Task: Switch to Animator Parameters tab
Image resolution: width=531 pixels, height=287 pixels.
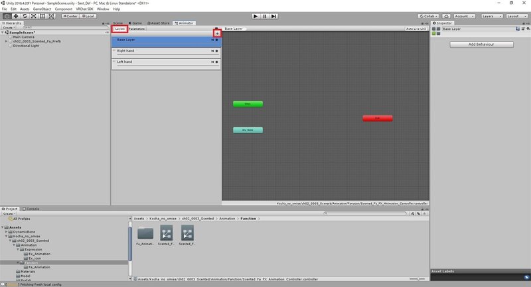Action: [x=137, y=29]
